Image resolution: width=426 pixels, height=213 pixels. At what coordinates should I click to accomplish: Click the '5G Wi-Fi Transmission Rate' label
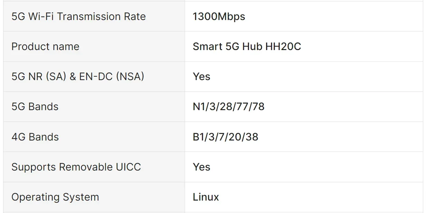pyautogui.click(x=78, y=17)
